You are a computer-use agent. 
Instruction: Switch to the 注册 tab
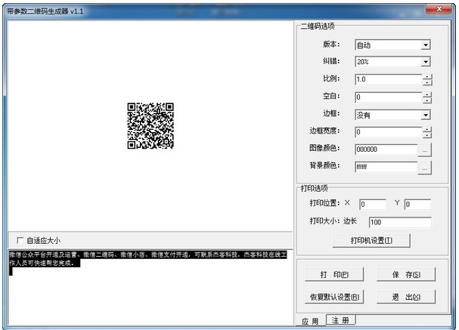click(x=340, y=320)
